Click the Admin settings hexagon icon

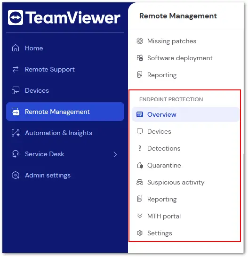(16, 175)
